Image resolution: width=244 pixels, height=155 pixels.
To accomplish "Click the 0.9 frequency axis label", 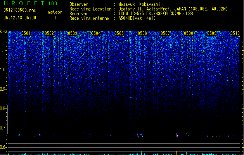I will (3, 89).
